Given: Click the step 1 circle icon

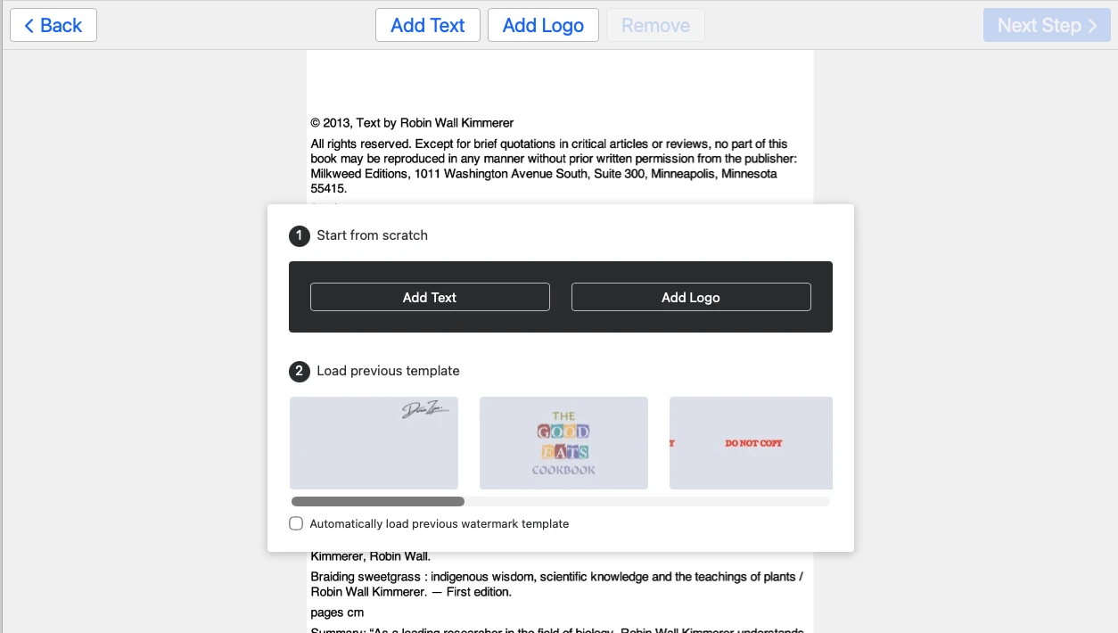Looking at the screenshot, I should pyautogui.click(x=299, y=235).
